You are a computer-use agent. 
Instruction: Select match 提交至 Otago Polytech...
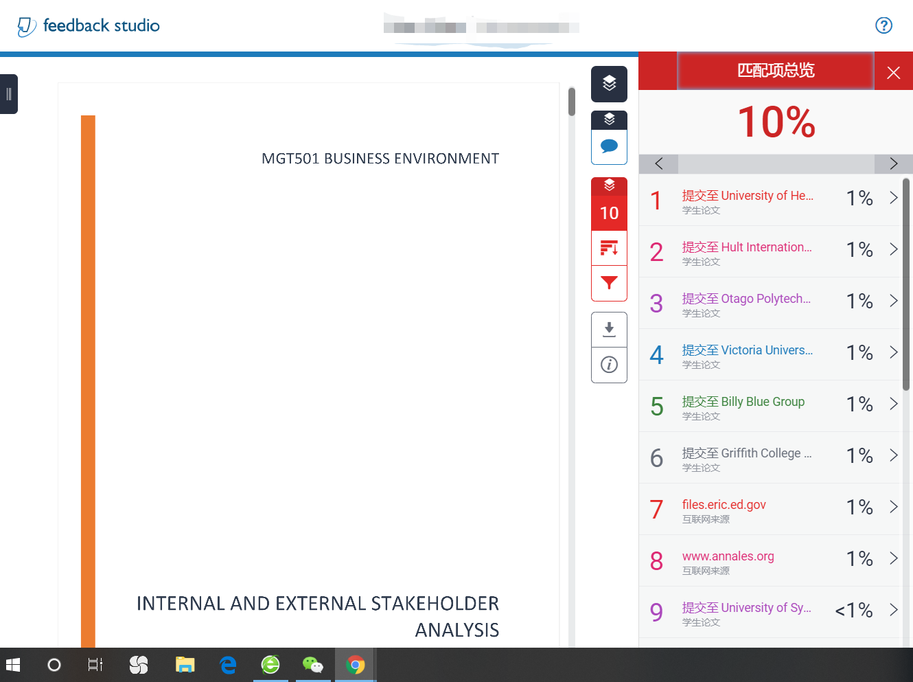[746, 299]
